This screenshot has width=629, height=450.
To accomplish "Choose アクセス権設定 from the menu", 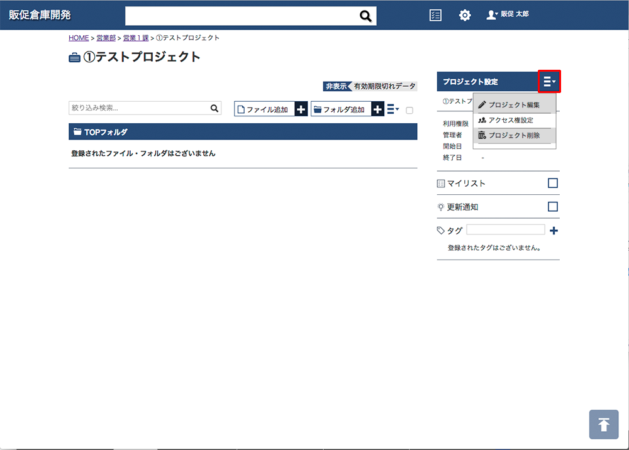I will 515,120.
